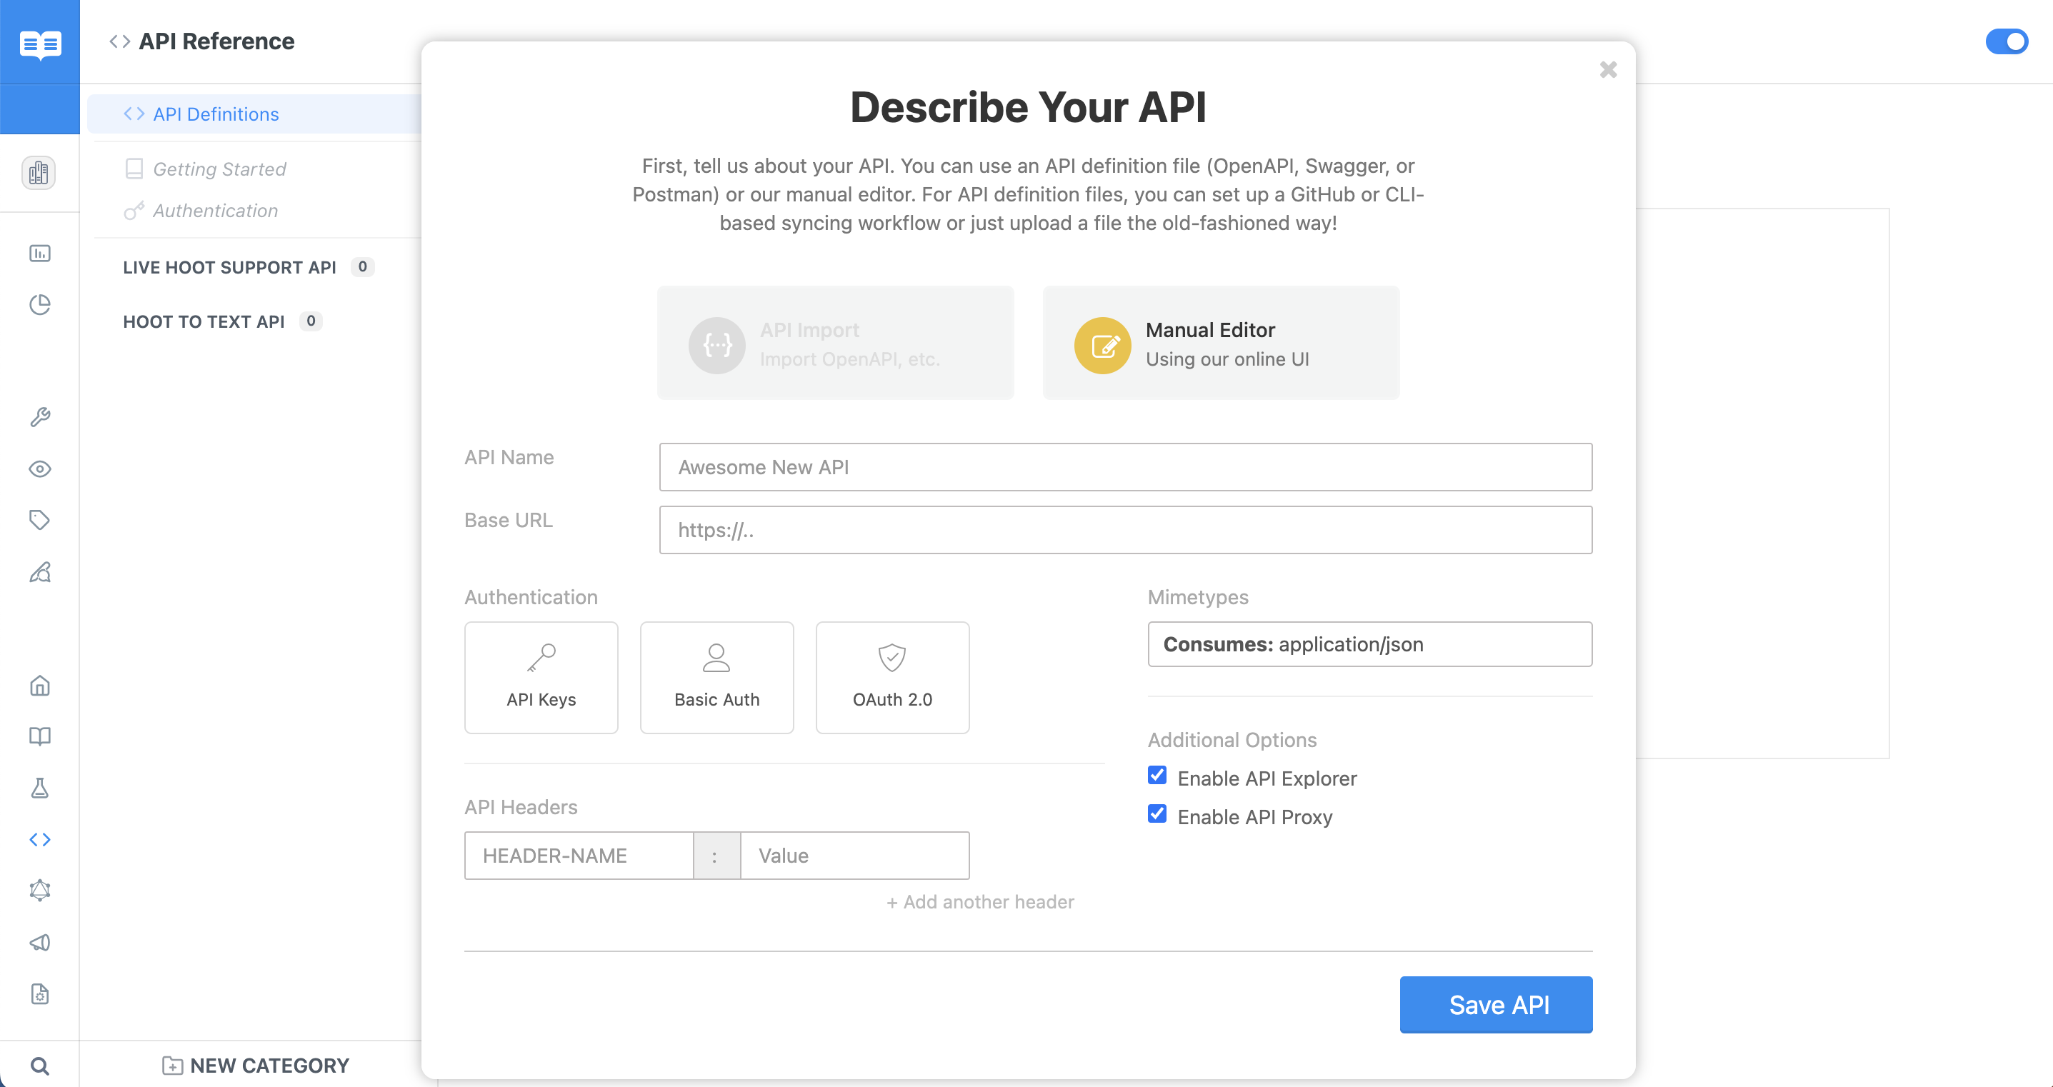Click the search magnifier icon

(x=40, y=1066)
